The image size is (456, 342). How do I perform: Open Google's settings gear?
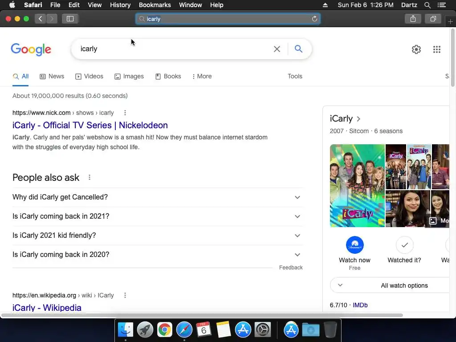416,49
